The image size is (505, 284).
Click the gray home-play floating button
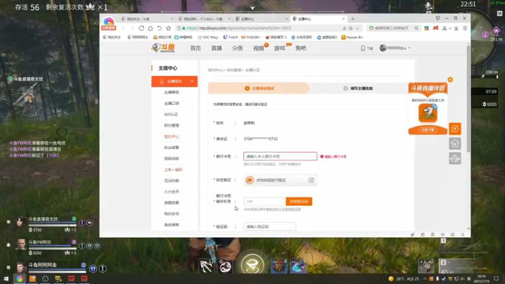454,144
